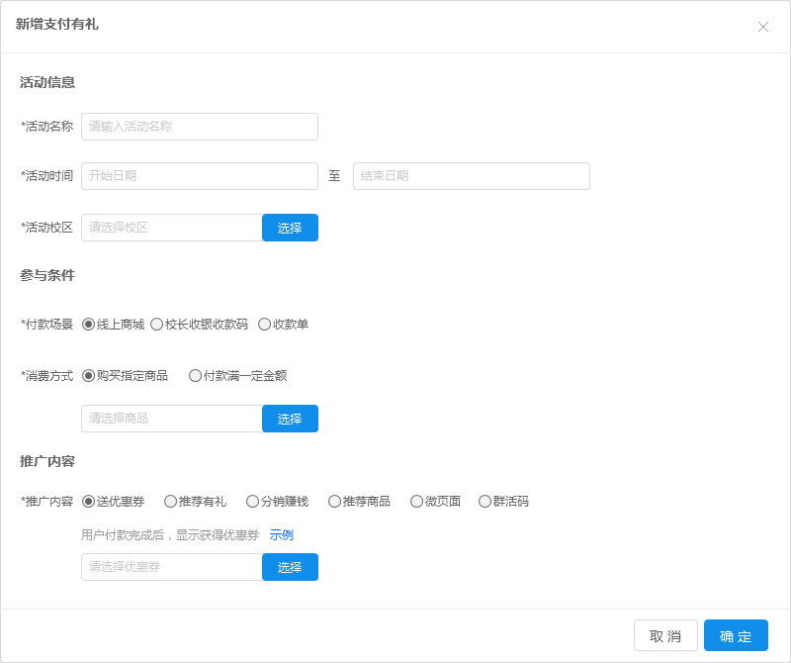Click the 请选择校区 field

171,228
